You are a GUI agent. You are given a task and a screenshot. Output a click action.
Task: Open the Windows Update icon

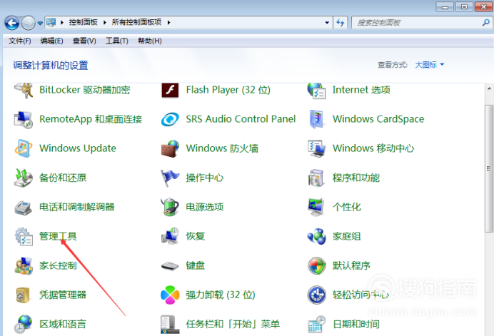(24, 148)
